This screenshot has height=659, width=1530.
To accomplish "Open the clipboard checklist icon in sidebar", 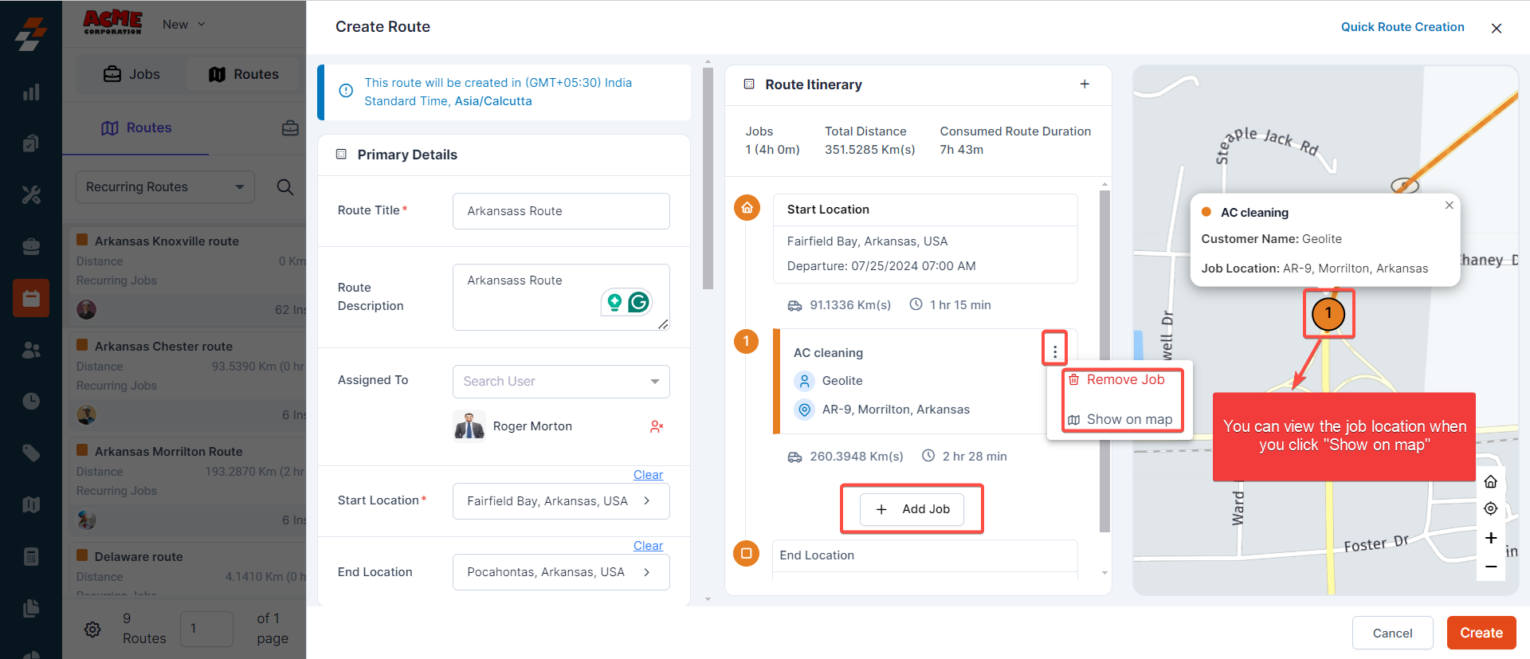I will pos(31,143).
